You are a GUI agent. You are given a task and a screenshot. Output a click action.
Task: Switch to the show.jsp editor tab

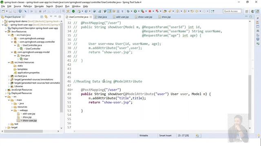pyautogui.click(x=164, y=17)
